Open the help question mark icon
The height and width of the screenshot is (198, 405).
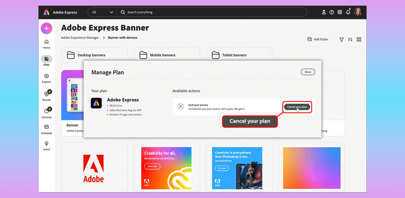tap(332, 12)
